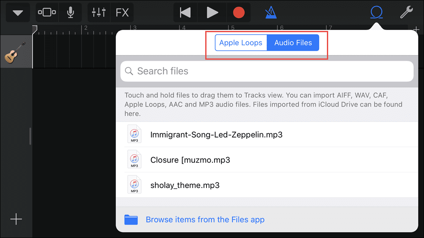Tap MP3 icon beside Closure [muzmo.mp3
424x238 pixels.
tap(134, 159)
